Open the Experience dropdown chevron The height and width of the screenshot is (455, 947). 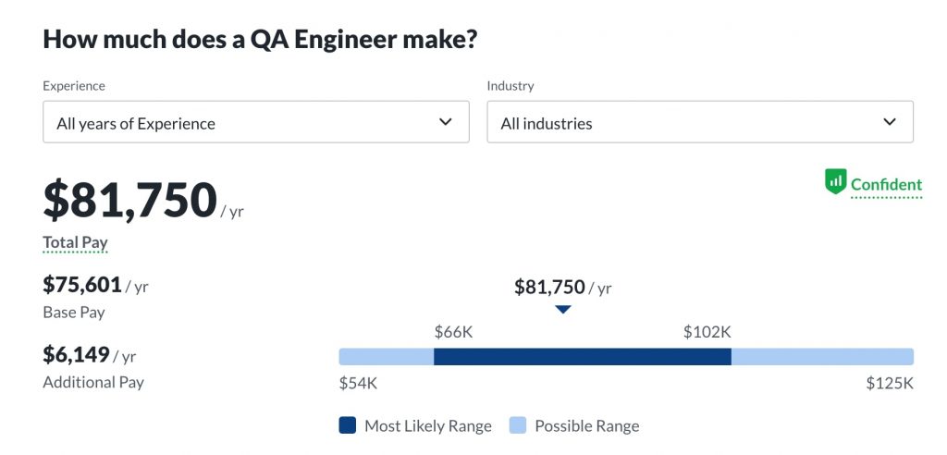click(x=446, y=122)
